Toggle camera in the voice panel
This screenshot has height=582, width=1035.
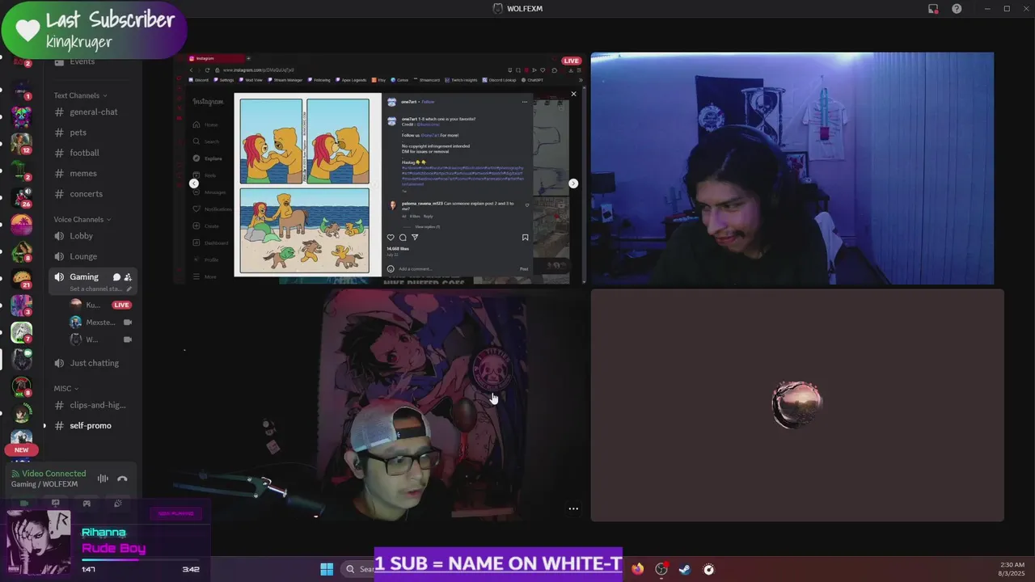24,503
